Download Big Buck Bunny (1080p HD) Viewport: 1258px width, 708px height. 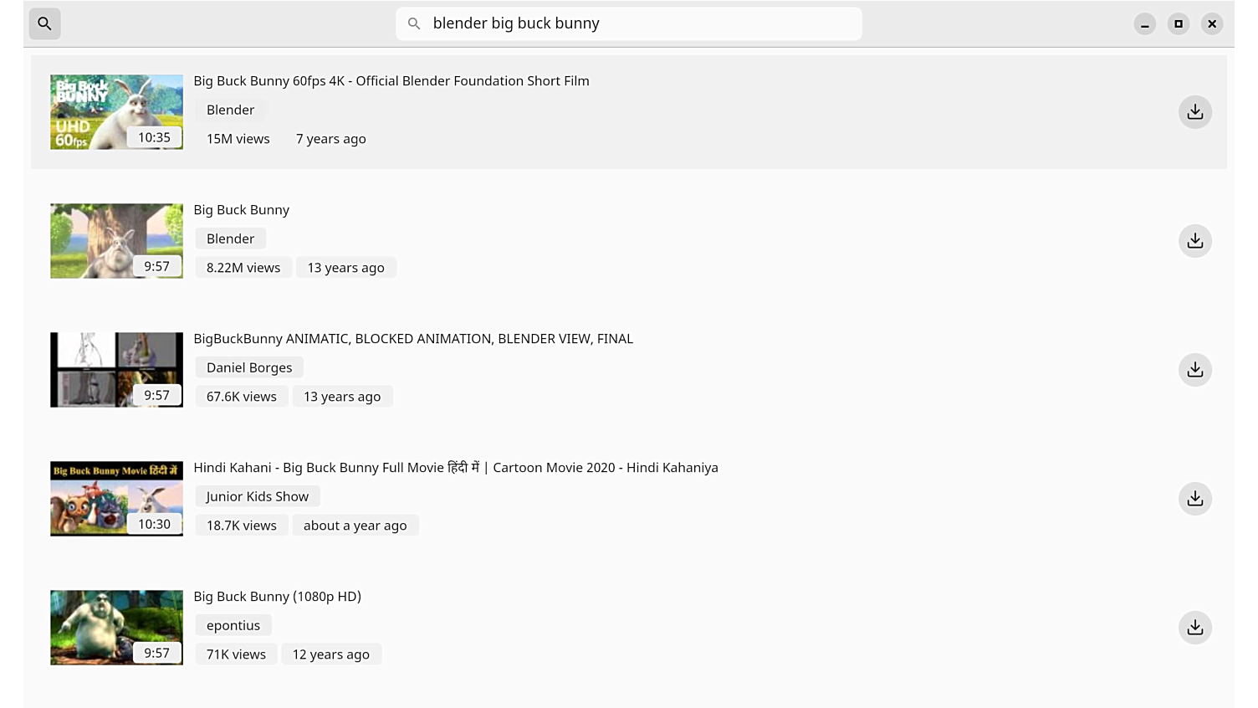pyautogui.click(x=1194, y=628)
